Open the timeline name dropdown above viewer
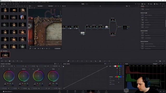The height and width of the screenshot is (93, 166). pyautogui.click(x=40, y=6)
